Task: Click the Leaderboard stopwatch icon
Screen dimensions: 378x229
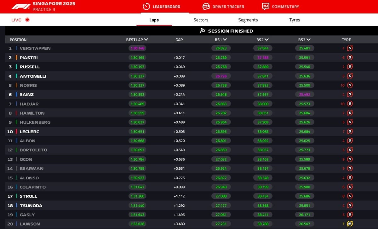Action: click(146, 6)
